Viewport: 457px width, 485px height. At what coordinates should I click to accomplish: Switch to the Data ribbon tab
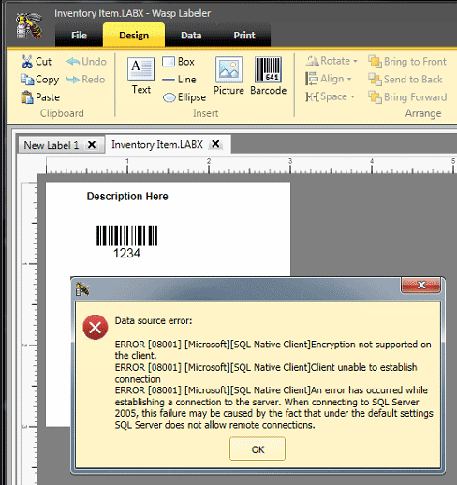click(191, 36)
